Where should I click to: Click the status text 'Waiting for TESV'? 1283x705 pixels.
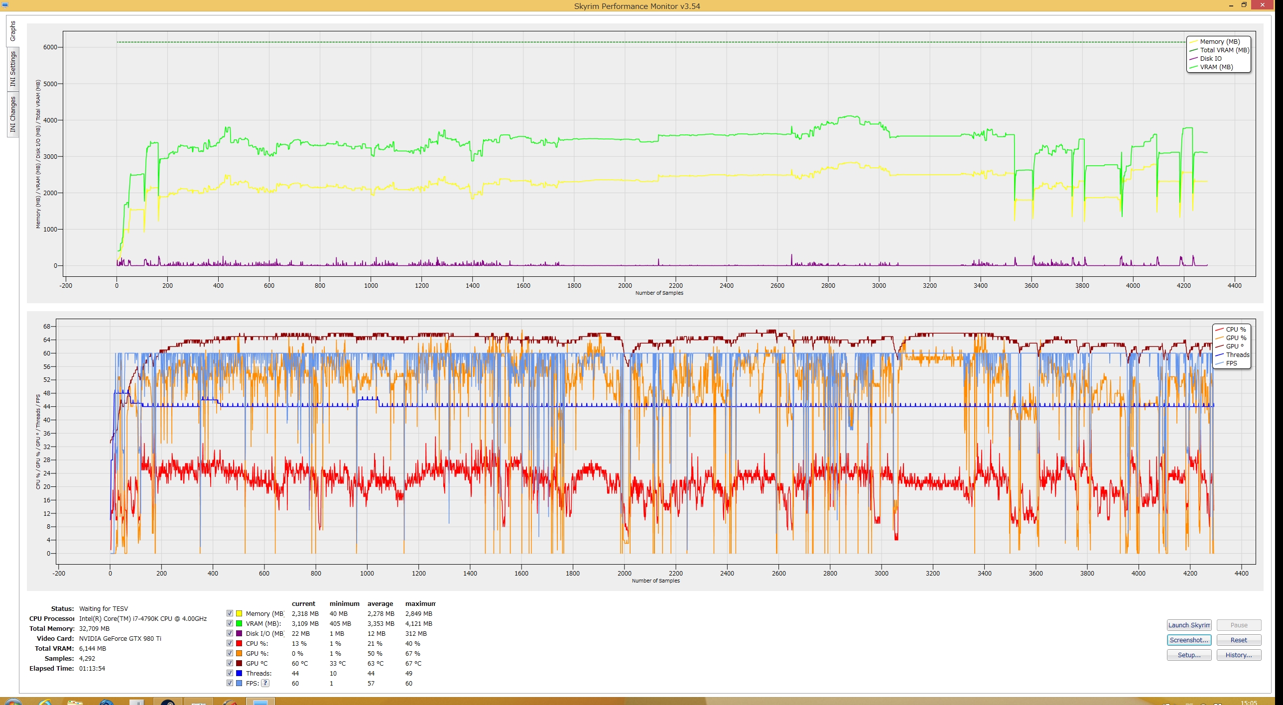pos(104,608)
